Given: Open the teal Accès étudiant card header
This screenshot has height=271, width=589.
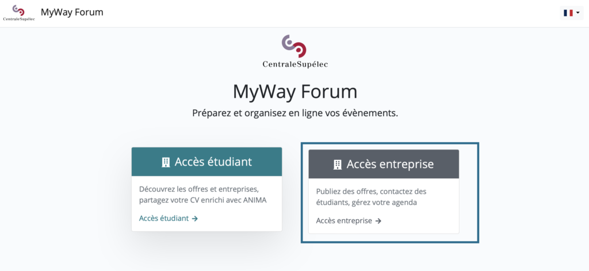Looking at the screenshot, I should tap(206, 162).
